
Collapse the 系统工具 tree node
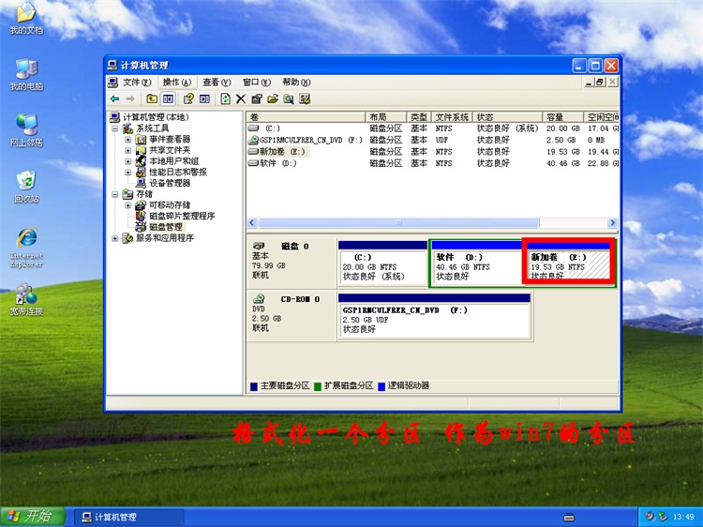point(115,128)
